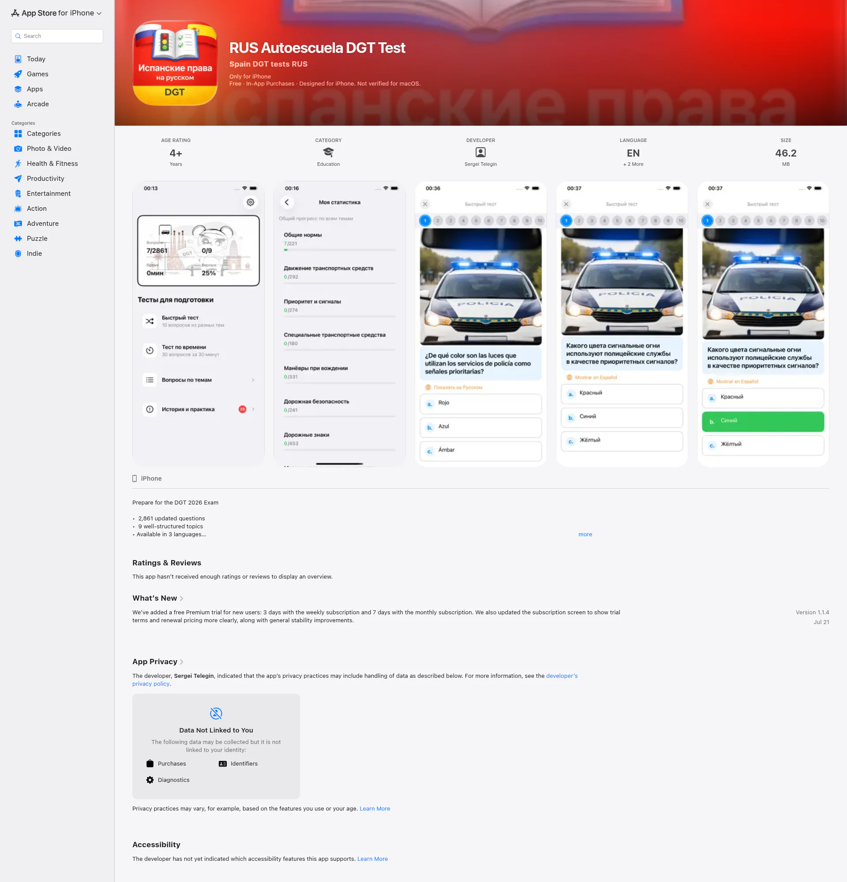Click the Identifiers card icon
The image size is (847, 882).
pos(223,764)
